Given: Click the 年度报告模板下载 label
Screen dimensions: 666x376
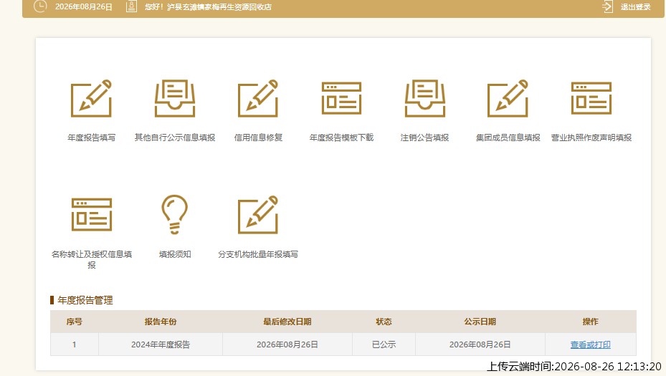Looking at the screenshot, I should 341,138.
